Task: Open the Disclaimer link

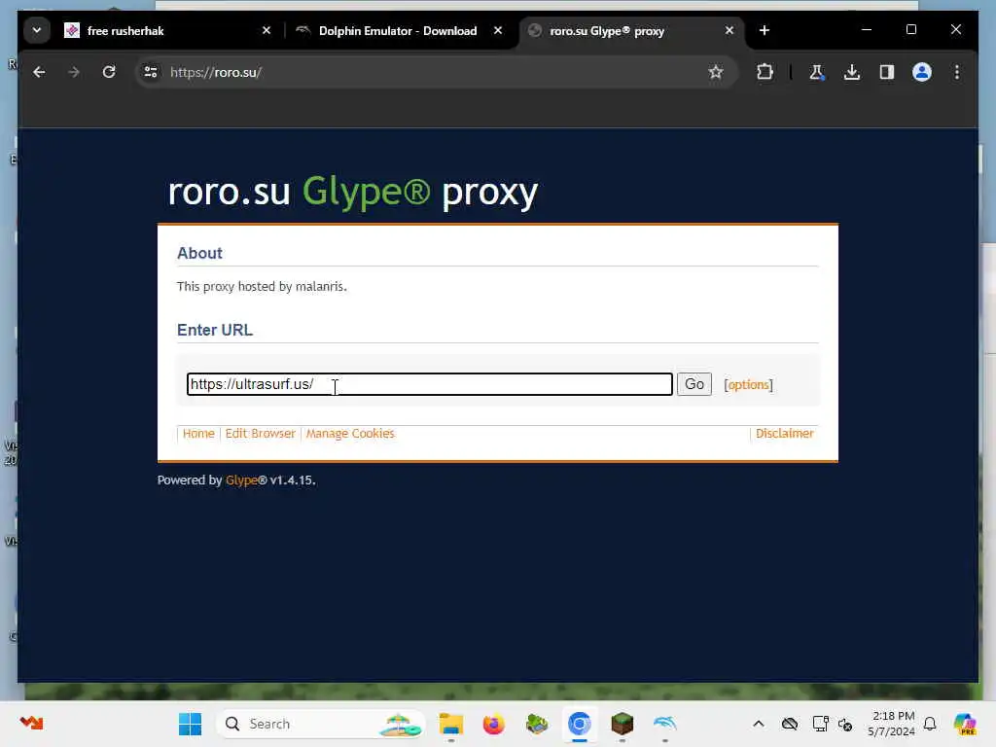Action: click(785, 433)
